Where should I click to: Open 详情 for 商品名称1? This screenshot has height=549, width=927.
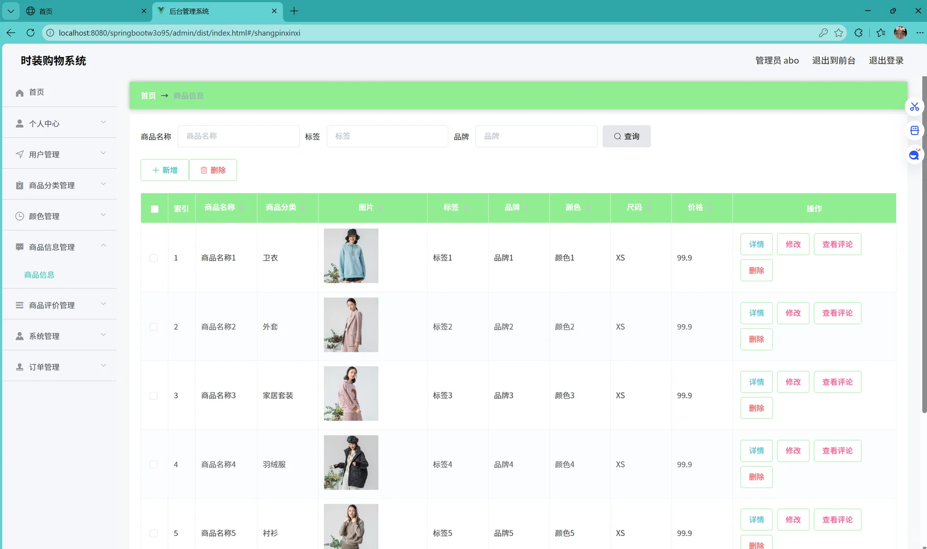click(757, 244)
